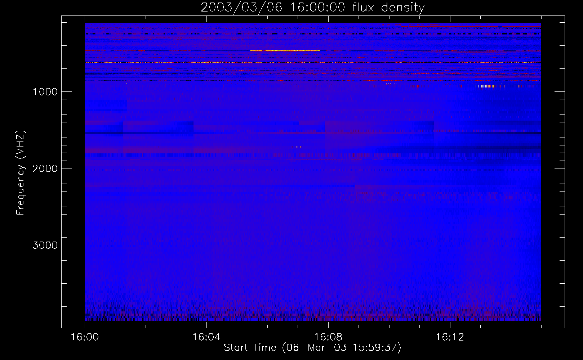Click the 16:08 time tick label
Image resolution: width=583 pixels, height=360 pixels.
point(328,337)
